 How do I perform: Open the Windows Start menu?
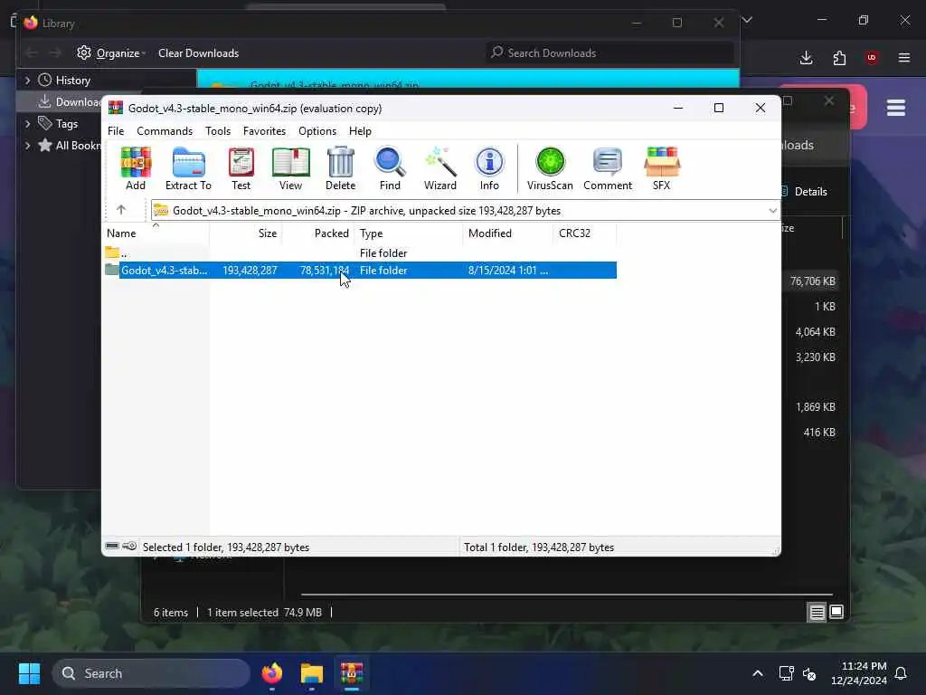(29, 673)
